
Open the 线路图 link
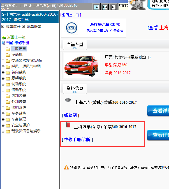pos(70,115)
